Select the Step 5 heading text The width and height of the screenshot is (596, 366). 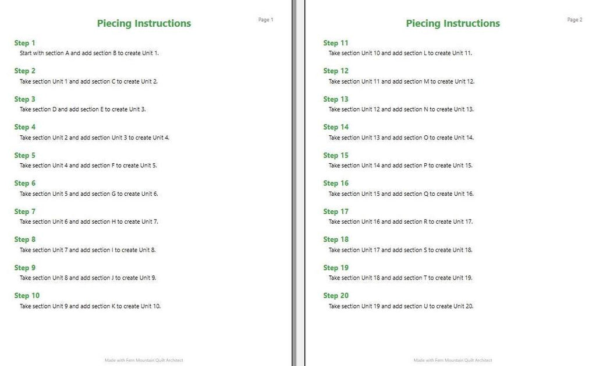point(24,156)
